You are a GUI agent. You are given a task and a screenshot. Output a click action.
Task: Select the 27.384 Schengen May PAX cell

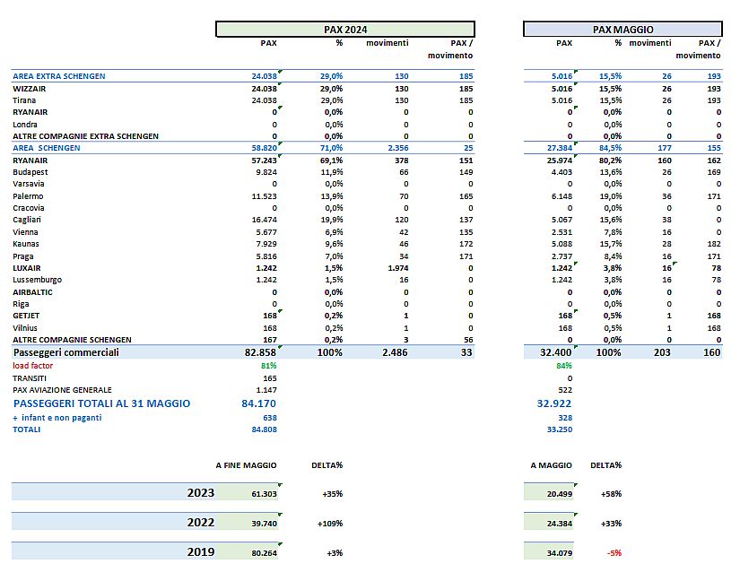coord(560,148)
